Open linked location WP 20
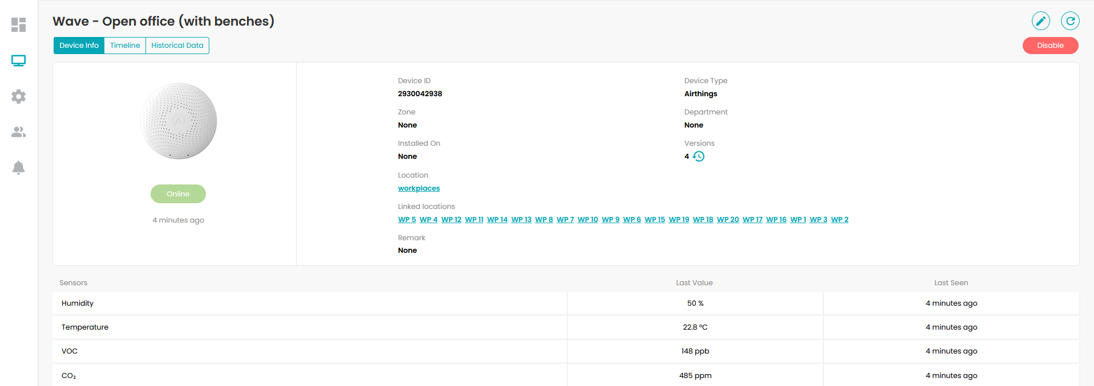The image size is (1094, 386). tap(728, 220)
